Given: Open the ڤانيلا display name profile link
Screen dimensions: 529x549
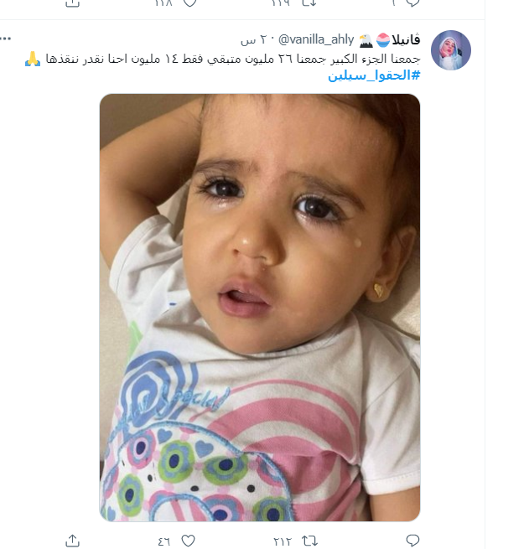Looking at the screenshot, I should click(x=406, y=40).
